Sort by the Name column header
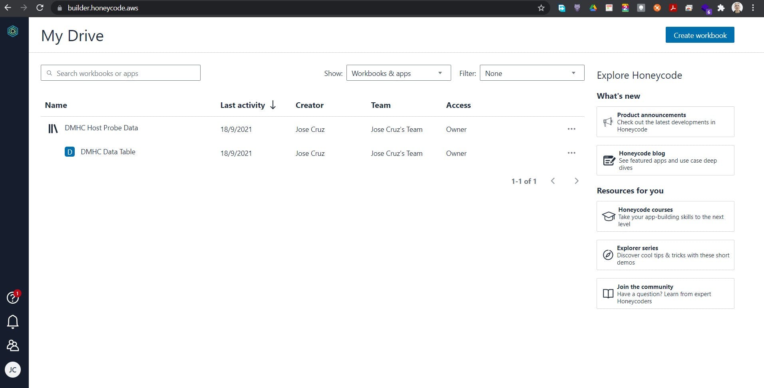The image size is (764, 388). [56, 105]
